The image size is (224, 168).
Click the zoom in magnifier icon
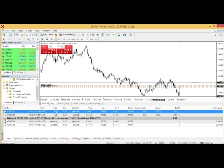point(93,35)
